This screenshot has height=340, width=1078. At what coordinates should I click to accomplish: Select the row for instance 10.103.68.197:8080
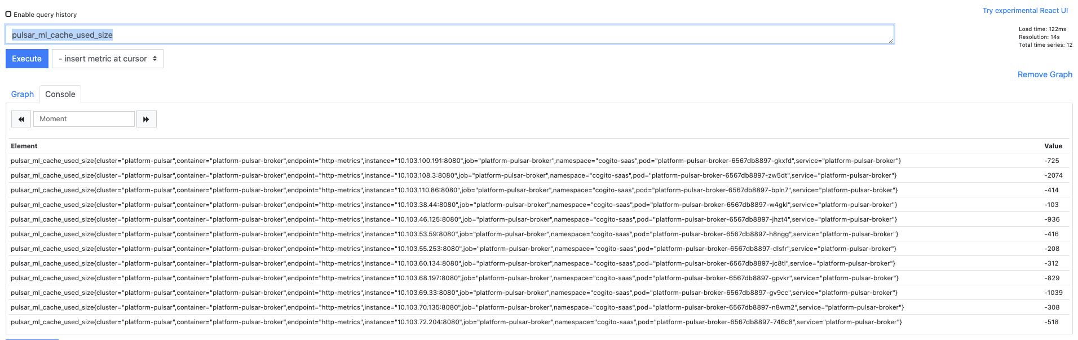coord(539,278)
